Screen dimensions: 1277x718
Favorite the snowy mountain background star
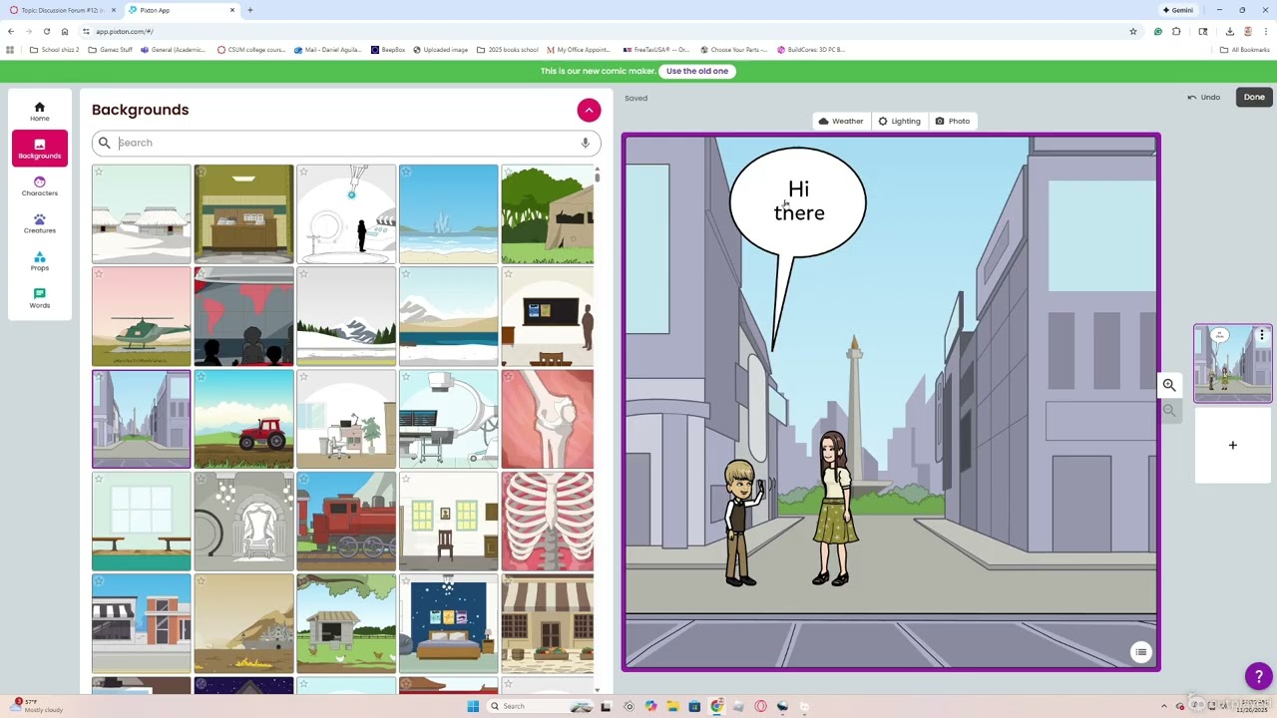click(303, 274)
